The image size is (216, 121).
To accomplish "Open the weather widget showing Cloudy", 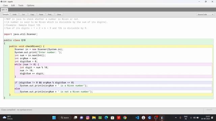I will click(x=8, y=118).
